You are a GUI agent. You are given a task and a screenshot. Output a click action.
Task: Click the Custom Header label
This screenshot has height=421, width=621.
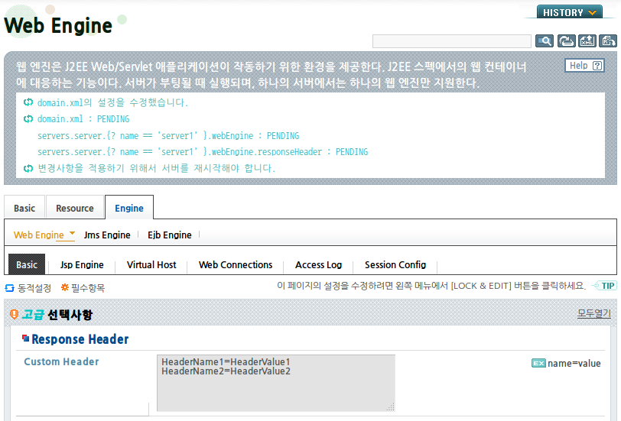[61, 361]
